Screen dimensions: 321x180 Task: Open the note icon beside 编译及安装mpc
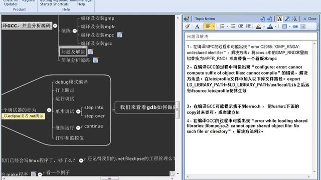[x=120, y=35]
